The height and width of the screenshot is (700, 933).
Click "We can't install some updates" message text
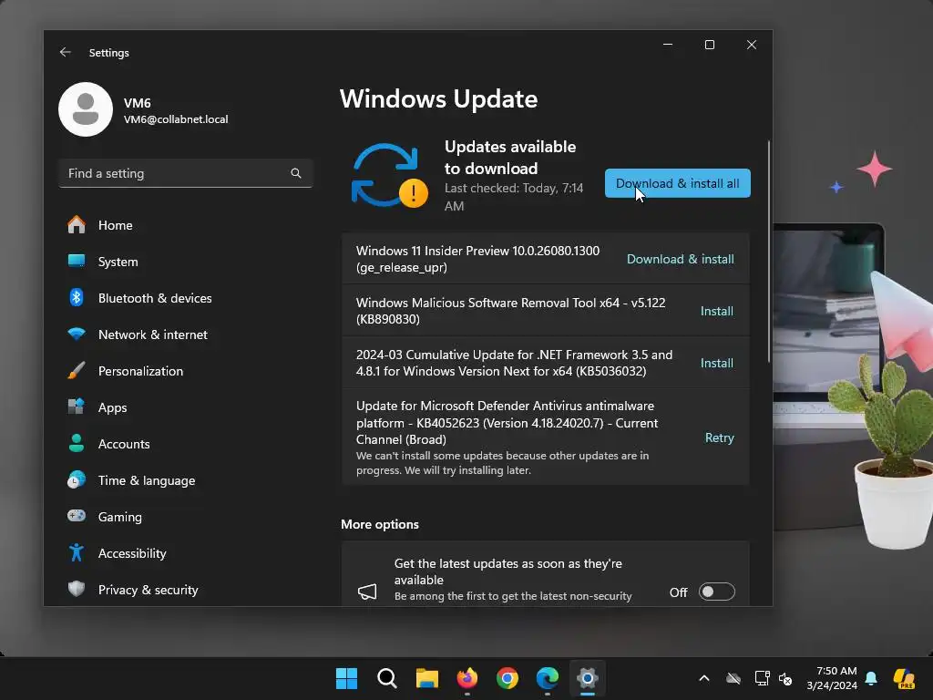click(502, 462)
